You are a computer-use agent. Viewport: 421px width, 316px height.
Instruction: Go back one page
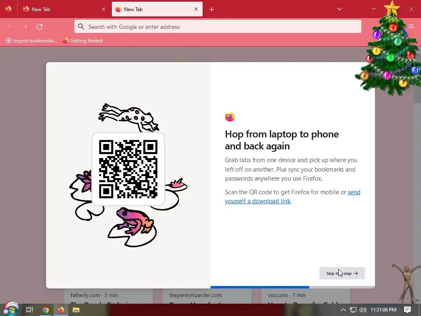pyautogui.click(x=10, y=27)
